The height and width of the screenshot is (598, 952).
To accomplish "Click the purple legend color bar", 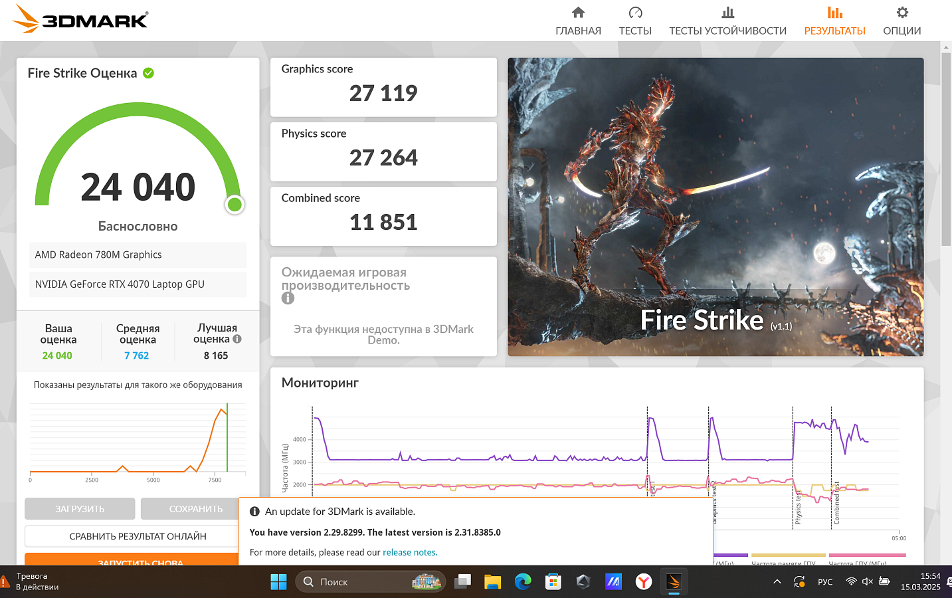I will [730, 555].
